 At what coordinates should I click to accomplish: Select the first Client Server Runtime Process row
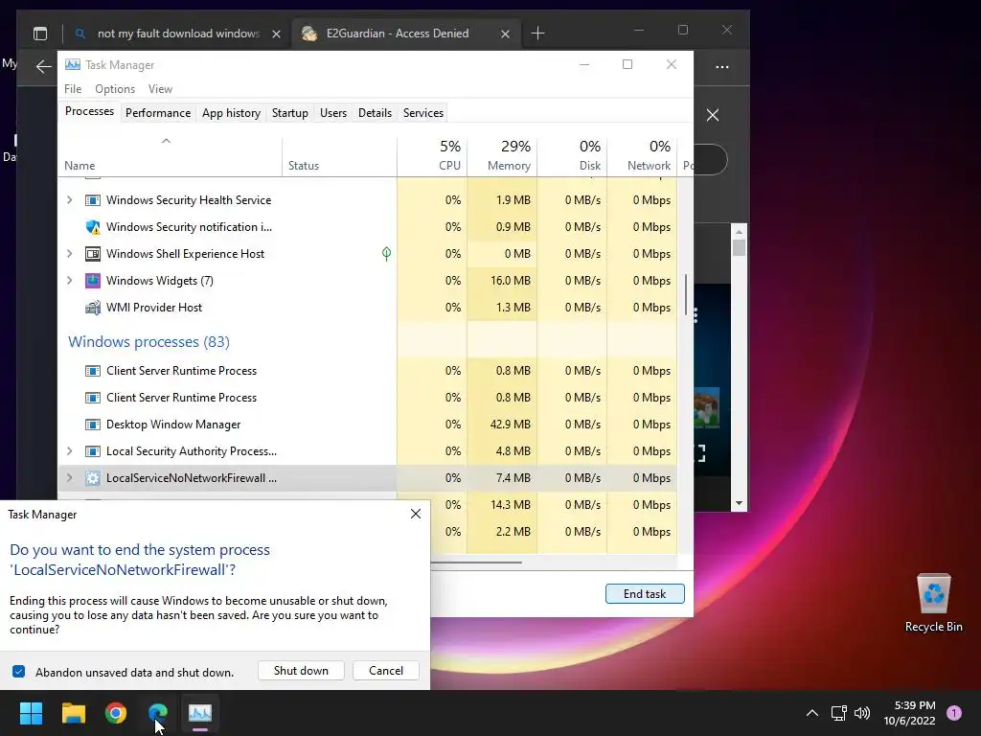coord(367,371)
